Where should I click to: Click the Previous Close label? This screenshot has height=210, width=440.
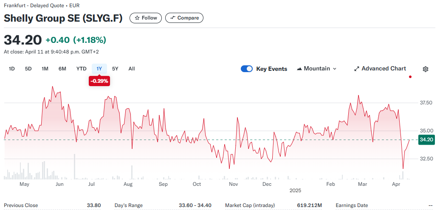click(21, 205)
